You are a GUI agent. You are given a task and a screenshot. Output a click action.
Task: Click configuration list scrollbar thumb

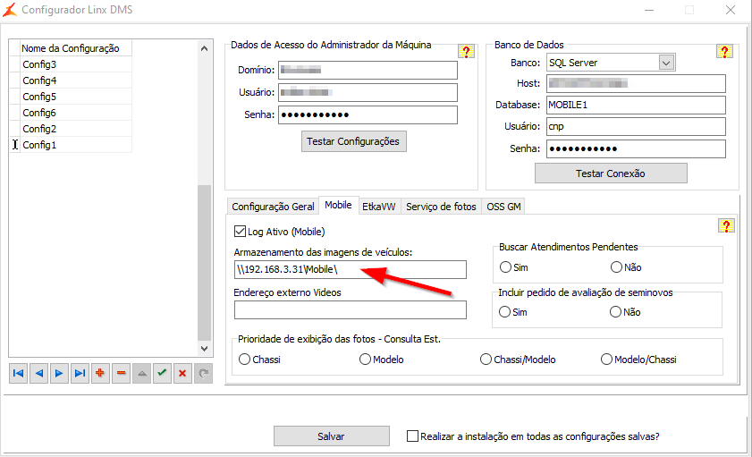pyautogui.click(x=204, y=263)
